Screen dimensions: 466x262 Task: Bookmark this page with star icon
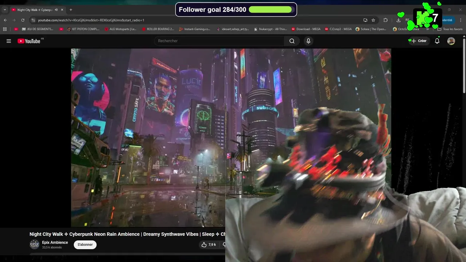[373, 20]
